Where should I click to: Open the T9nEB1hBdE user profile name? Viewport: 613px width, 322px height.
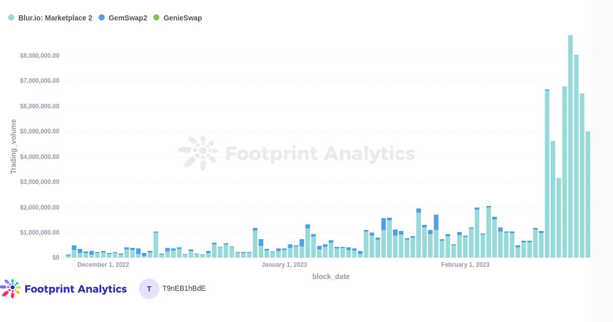click(184, 289)
